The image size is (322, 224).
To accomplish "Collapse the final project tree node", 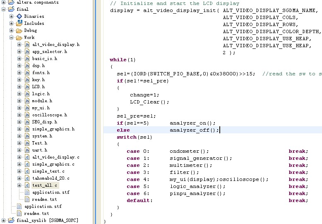I will click(3, 9).
